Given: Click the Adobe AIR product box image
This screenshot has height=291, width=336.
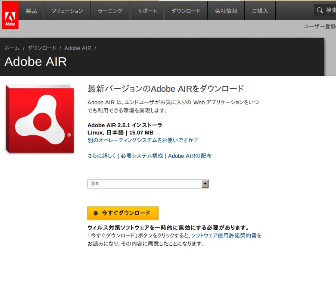Looking at the screenshot, I should coord(40,119).
